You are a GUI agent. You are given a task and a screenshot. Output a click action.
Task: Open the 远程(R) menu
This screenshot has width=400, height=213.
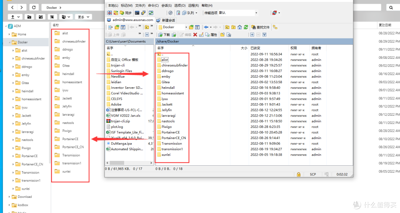tap(193, 5)
